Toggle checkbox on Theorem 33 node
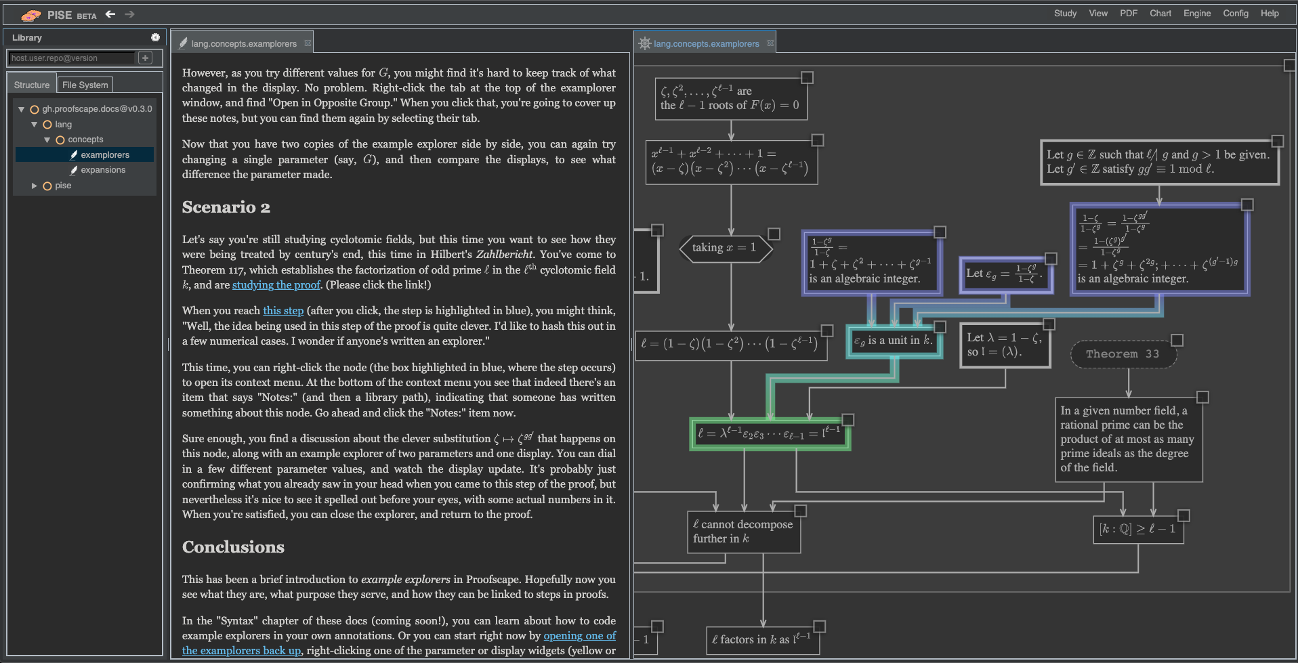The height and width of the screenshot is (663, 1298). (x=1177, y=340)
